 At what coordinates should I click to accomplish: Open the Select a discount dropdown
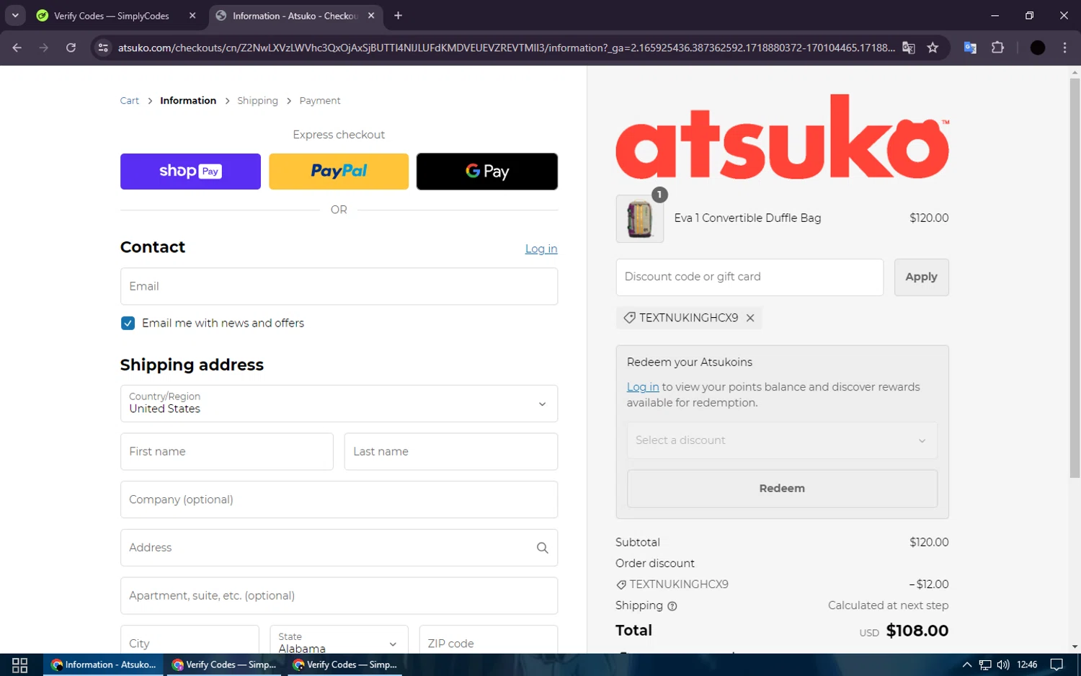(x=782, y=440)
